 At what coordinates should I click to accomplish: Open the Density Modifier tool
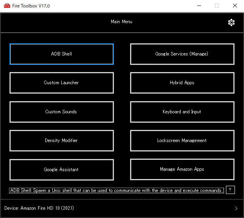(62, 140)
